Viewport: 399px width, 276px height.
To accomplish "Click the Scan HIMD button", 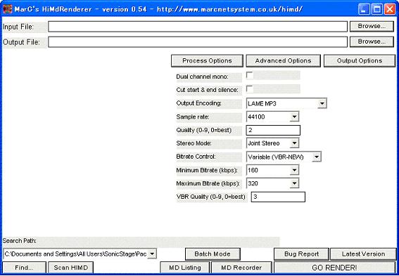I will [70, 268].
